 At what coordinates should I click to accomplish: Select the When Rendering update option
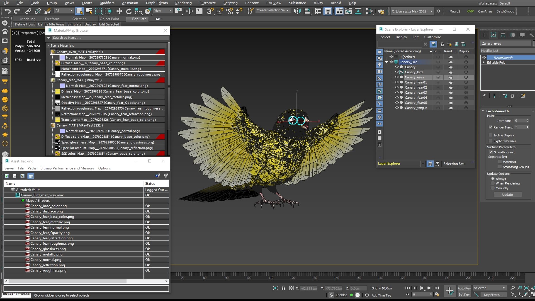click(x=493, y=183)
